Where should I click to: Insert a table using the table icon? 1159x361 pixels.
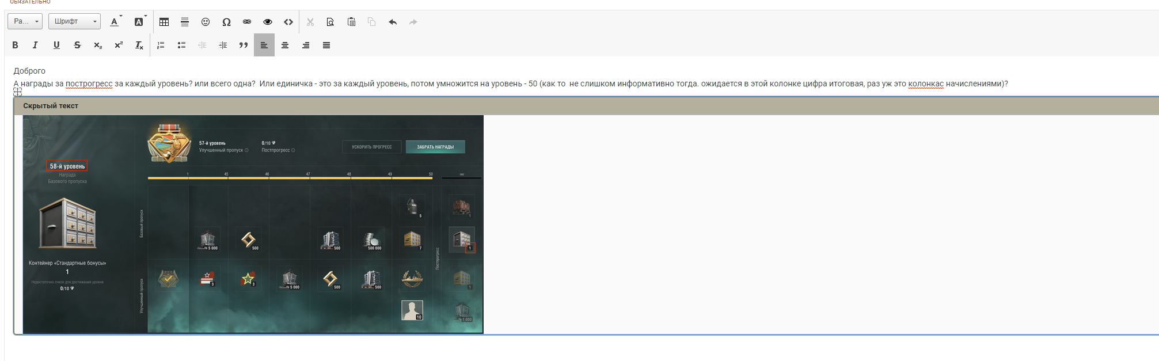pyautogui.click(x=164, y=22)
